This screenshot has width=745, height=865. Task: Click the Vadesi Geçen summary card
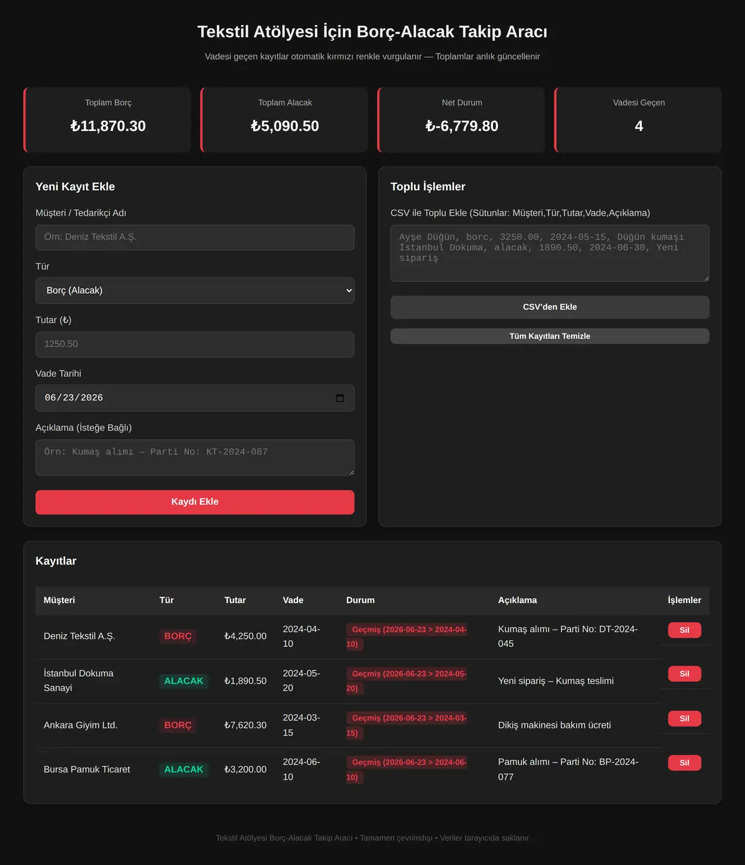[638, 120]
